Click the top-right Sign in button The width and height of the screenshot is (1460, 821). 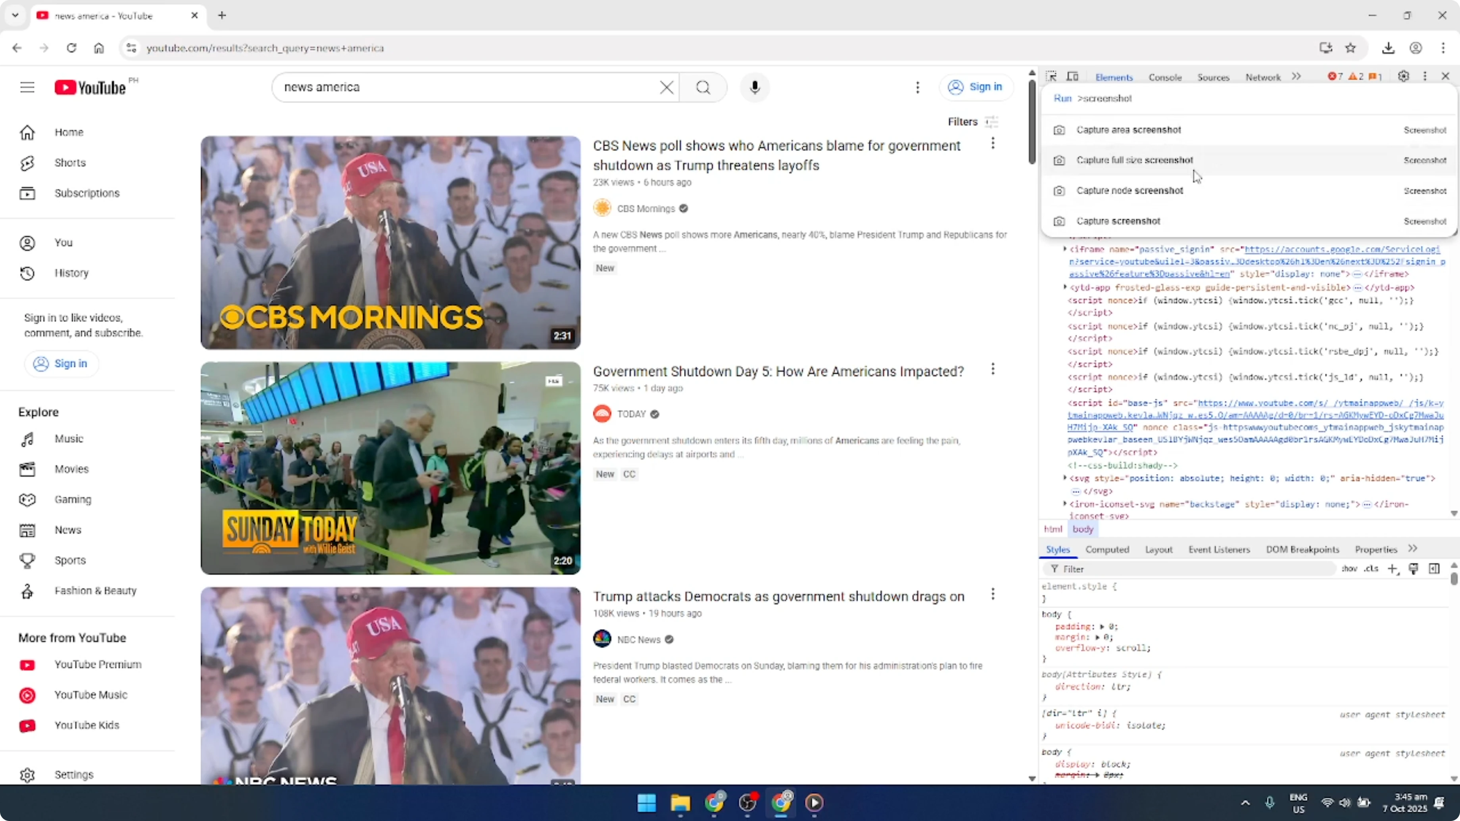click(x=976, y=87)
